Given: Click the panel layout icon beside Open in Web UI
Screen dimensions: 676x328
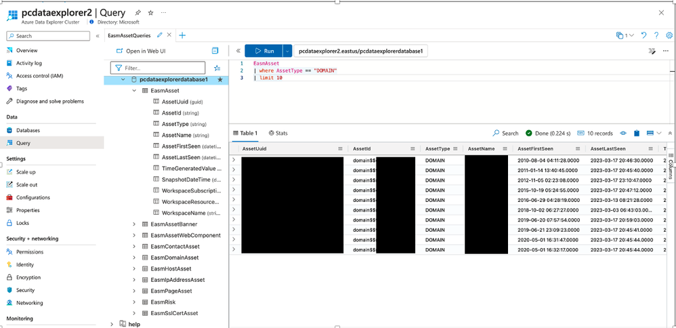Looking at the screenshot, I should (215, 51).
